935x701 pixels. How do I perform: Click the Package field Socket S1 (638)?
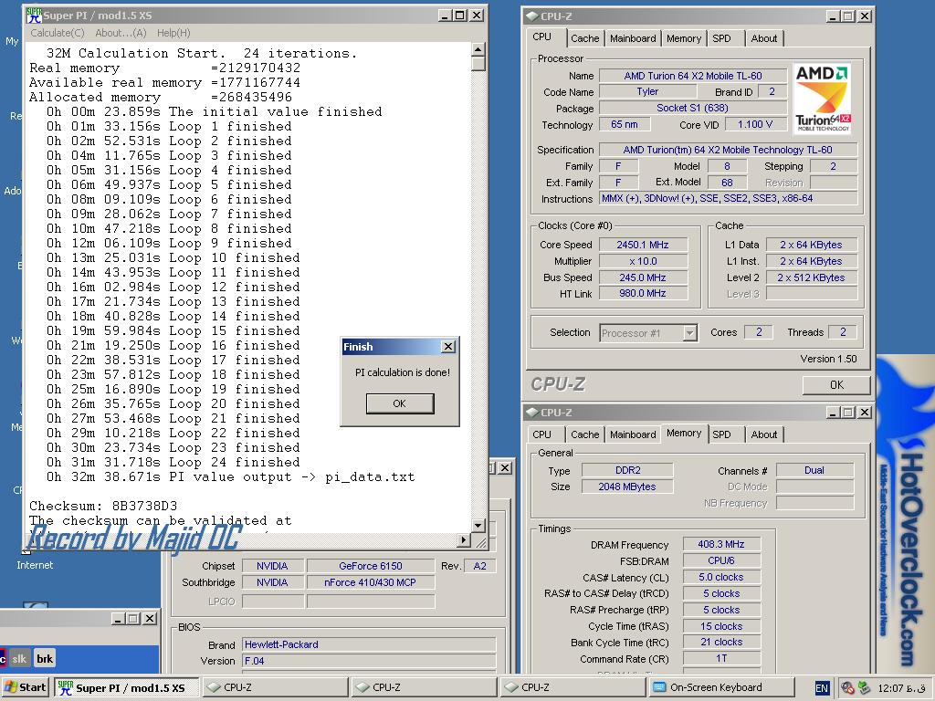[693, 108]
